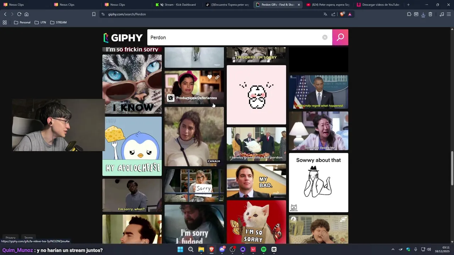Open the browser wallet icon

(x=416, y=14)
